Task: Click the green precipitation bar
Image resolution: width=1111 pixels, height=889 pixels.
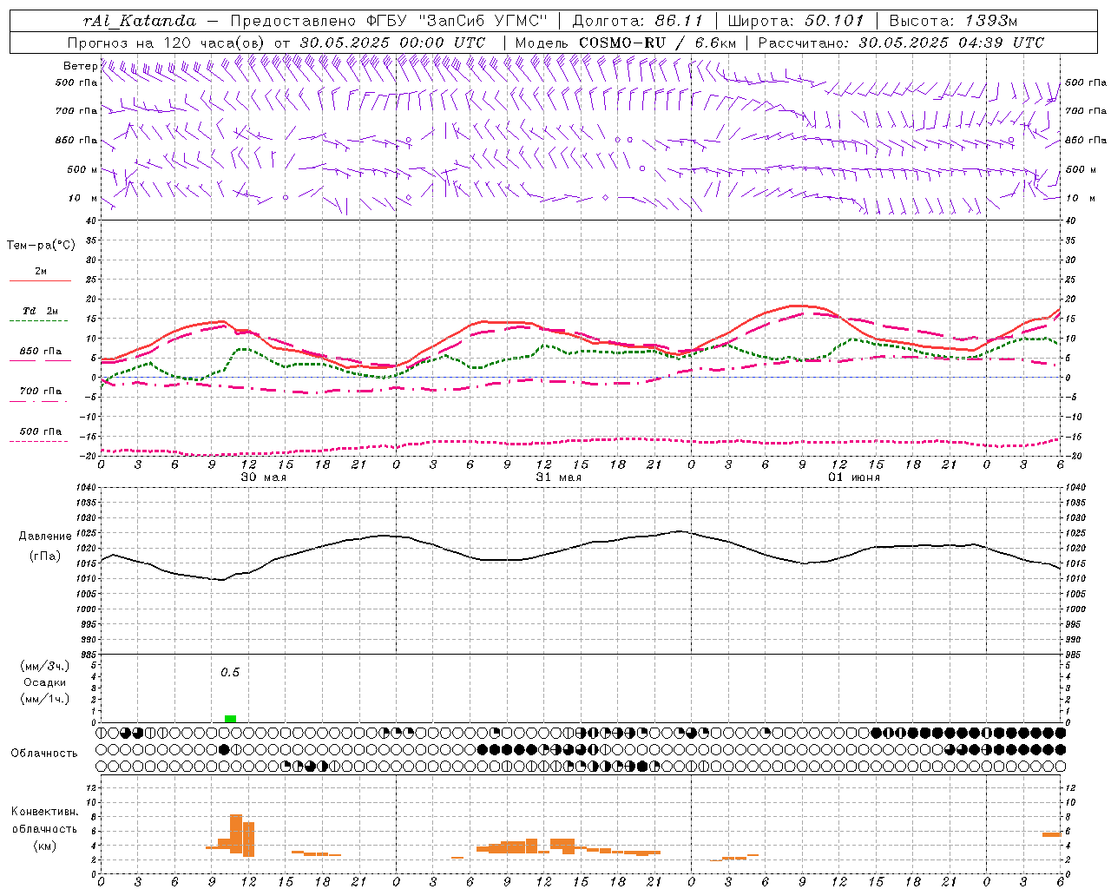Action: pyautogui.click(x=230, y=719)
